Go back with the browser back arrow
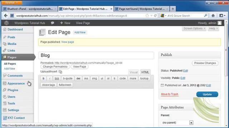Screen dimensions: 229x128 (x=6, y=16)
